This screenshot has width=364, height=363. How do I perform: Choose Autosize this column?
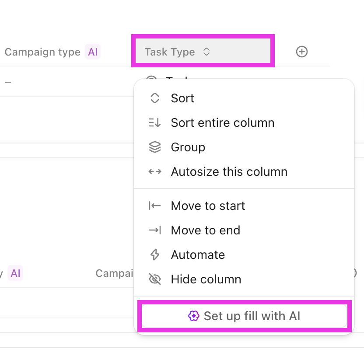(x=229, y=172)
